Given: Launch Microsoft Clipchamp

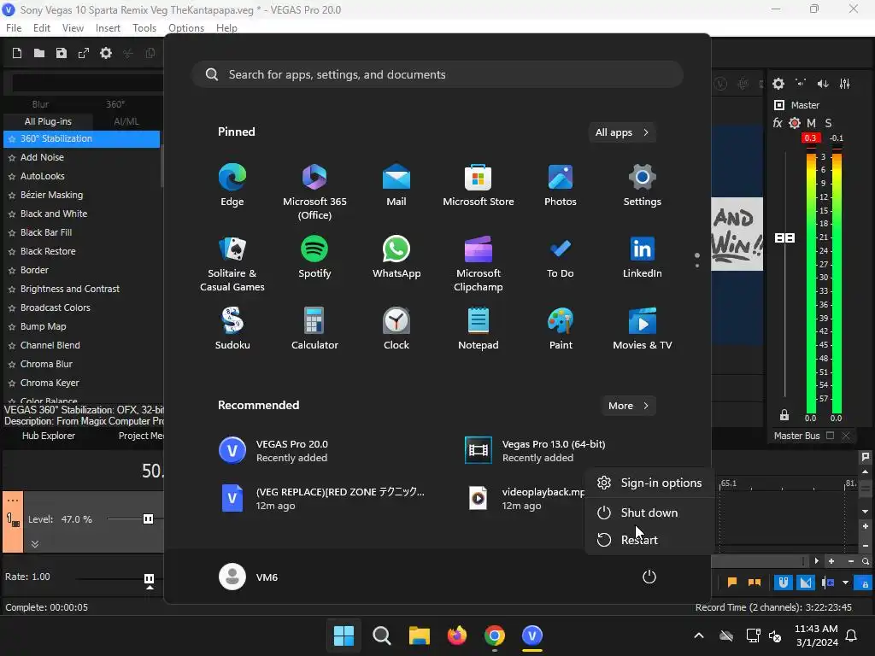Looking at the screenshot, I should pos(479,264).
